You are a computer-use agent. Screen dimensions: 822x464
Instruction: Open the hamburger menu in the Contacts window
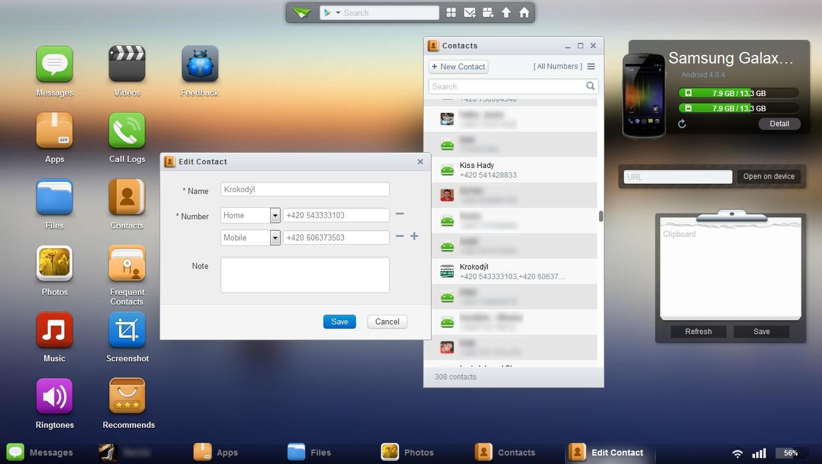(591, 66)
